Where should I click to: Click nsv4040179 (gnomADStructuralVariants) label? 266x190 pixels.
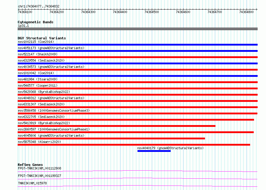[170, 148]
